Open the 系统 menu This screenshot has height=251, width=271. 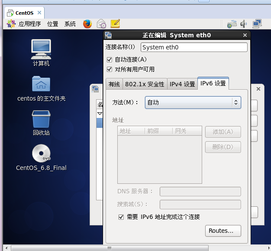70,24
